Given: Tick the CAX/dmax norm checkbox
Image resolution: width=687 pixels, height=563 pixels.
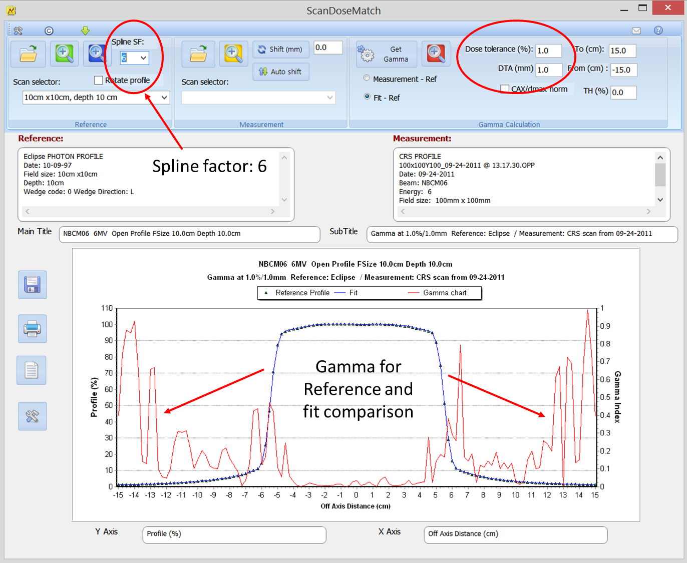Looking at the screenshot, I should (x=505, y=89).
